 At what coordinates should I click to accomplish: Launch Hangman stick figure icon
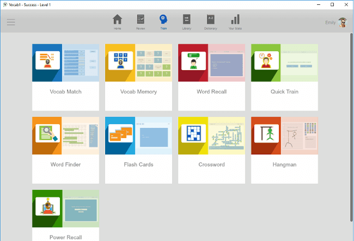click(266, 133)
